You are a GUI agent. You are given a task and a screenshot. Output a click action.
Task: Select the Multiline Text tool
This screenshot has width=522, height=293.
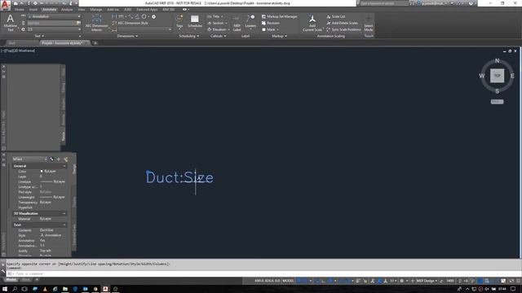[x=11, y=23]
